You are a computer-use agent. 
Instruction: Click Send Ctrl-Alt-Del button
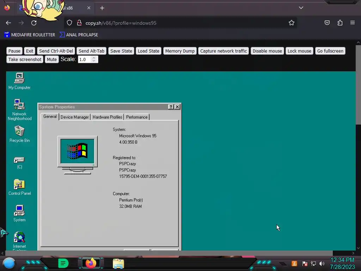click(56, 51)
